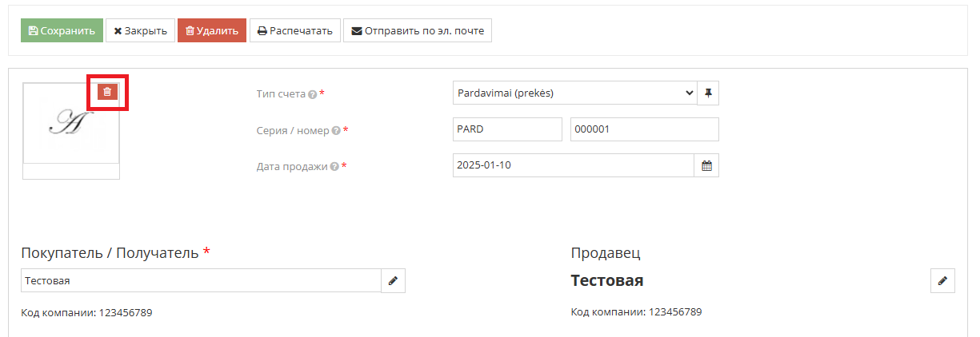Click the empty box below the logo

71,171
